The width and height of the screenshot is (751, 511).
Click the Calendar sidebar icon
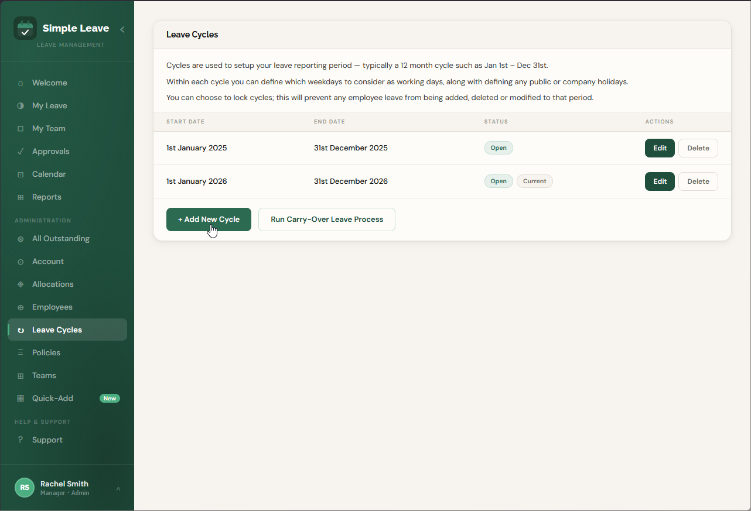[21, 174]
